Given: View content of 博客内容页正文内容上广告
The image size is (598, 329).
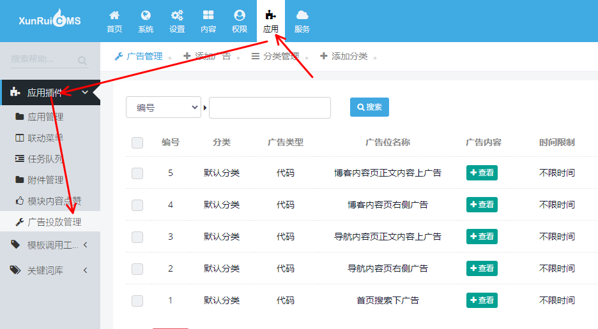Looking at the screenshot, I should (482, 173).
